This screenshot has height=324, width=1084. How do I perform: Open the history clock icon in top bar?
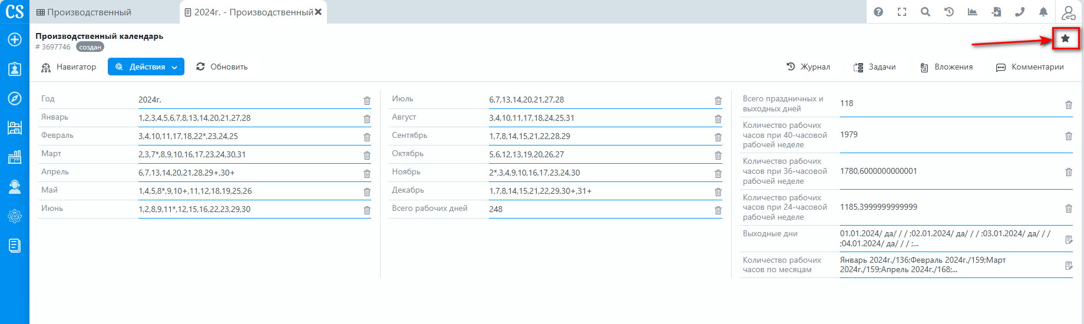coord(949,12)
